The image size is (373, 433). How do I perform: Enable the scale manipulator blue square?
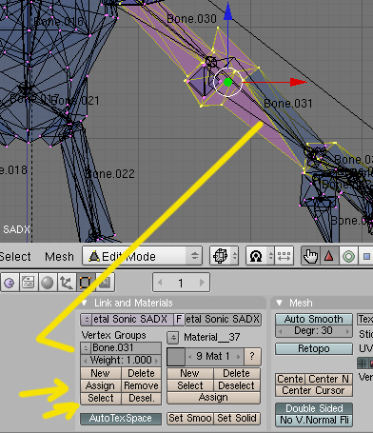[x=366, y=256]
